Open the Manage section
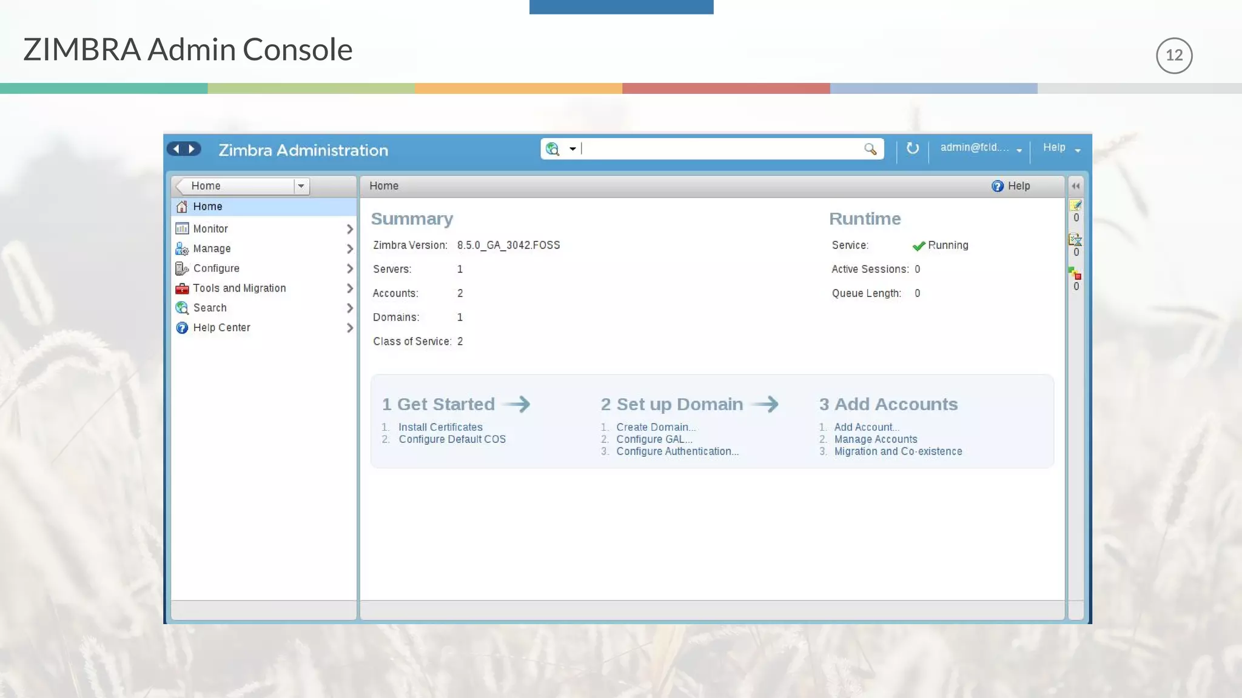The height and width of the screenshot is (698, 1242). pyautogui.click(x=212, y=249)
